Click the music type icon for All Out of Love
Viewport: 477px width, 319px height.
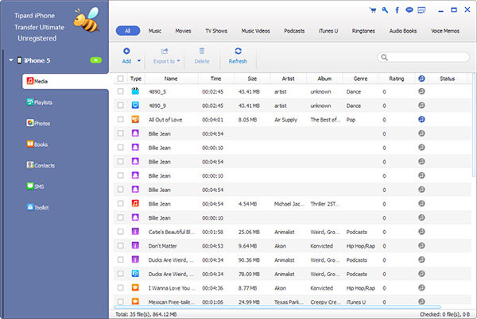[135, 119]
